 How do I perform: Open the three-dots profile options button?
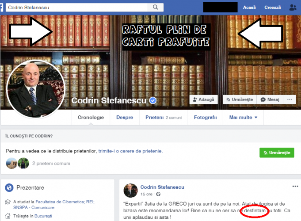(290, 99)
